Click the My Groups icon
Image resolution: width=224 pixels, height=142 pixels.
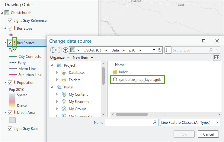coord(64,109)
